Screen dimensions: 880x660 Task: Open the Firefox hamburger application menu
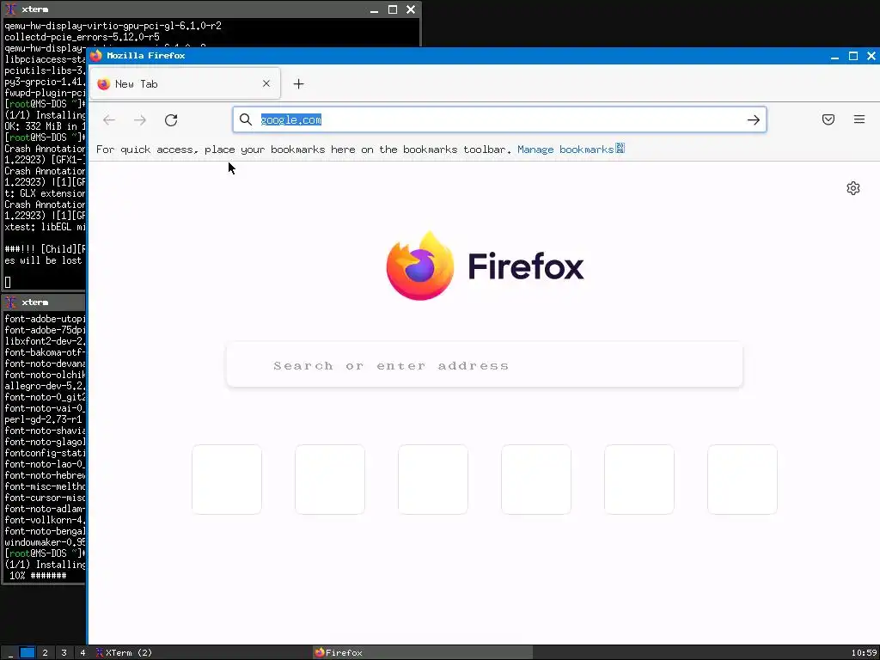click(x=859, y=119)
